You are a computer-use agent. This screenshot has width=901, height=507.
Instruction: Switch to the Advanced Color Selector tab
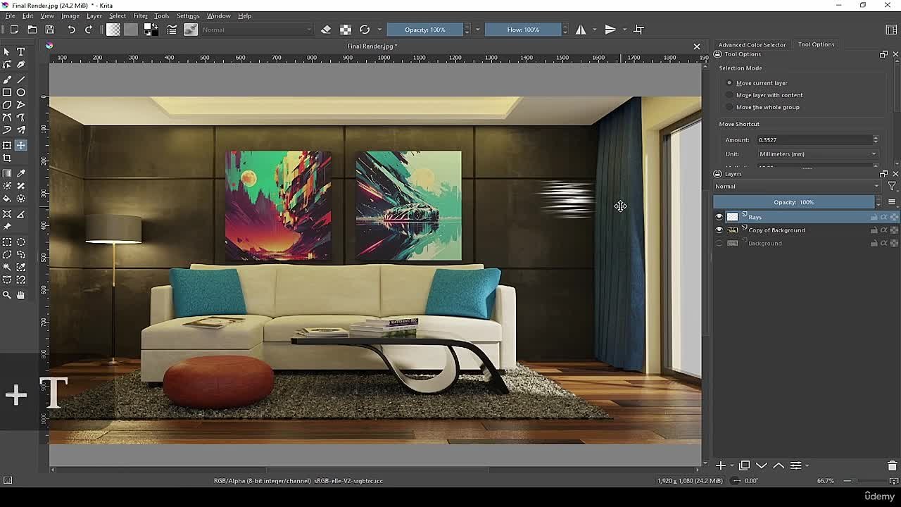point(752,44)
